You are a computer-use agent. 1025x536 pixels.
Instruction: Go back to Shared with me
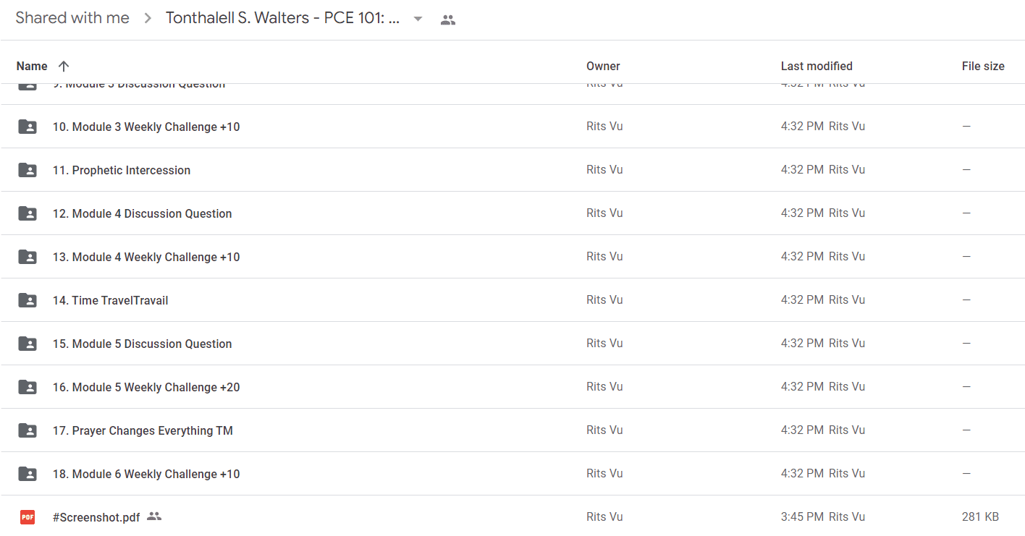click(x=72, y=18)
